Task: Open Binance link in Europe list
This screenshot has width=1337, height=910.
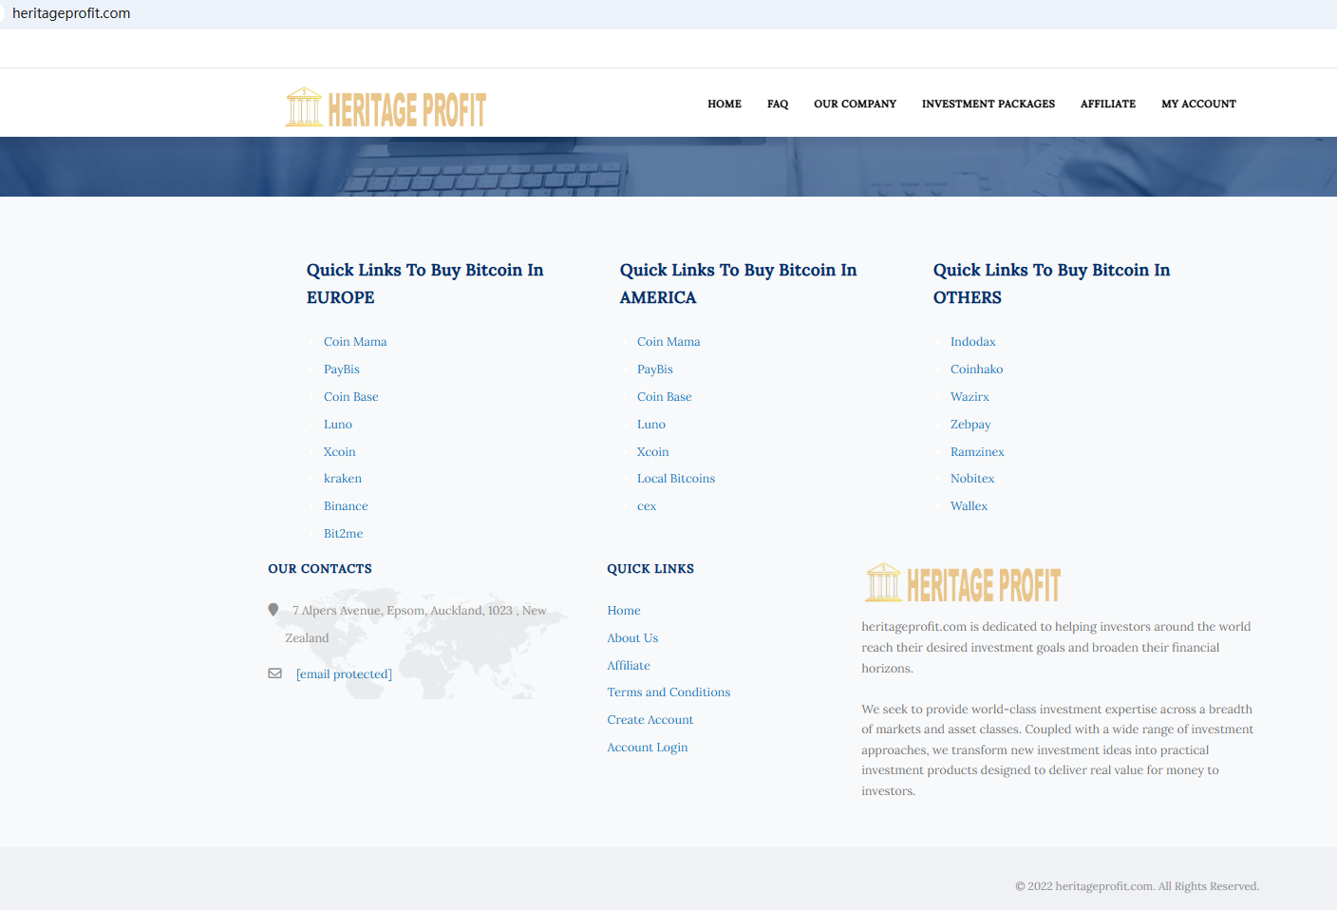Action: [346, 506]
